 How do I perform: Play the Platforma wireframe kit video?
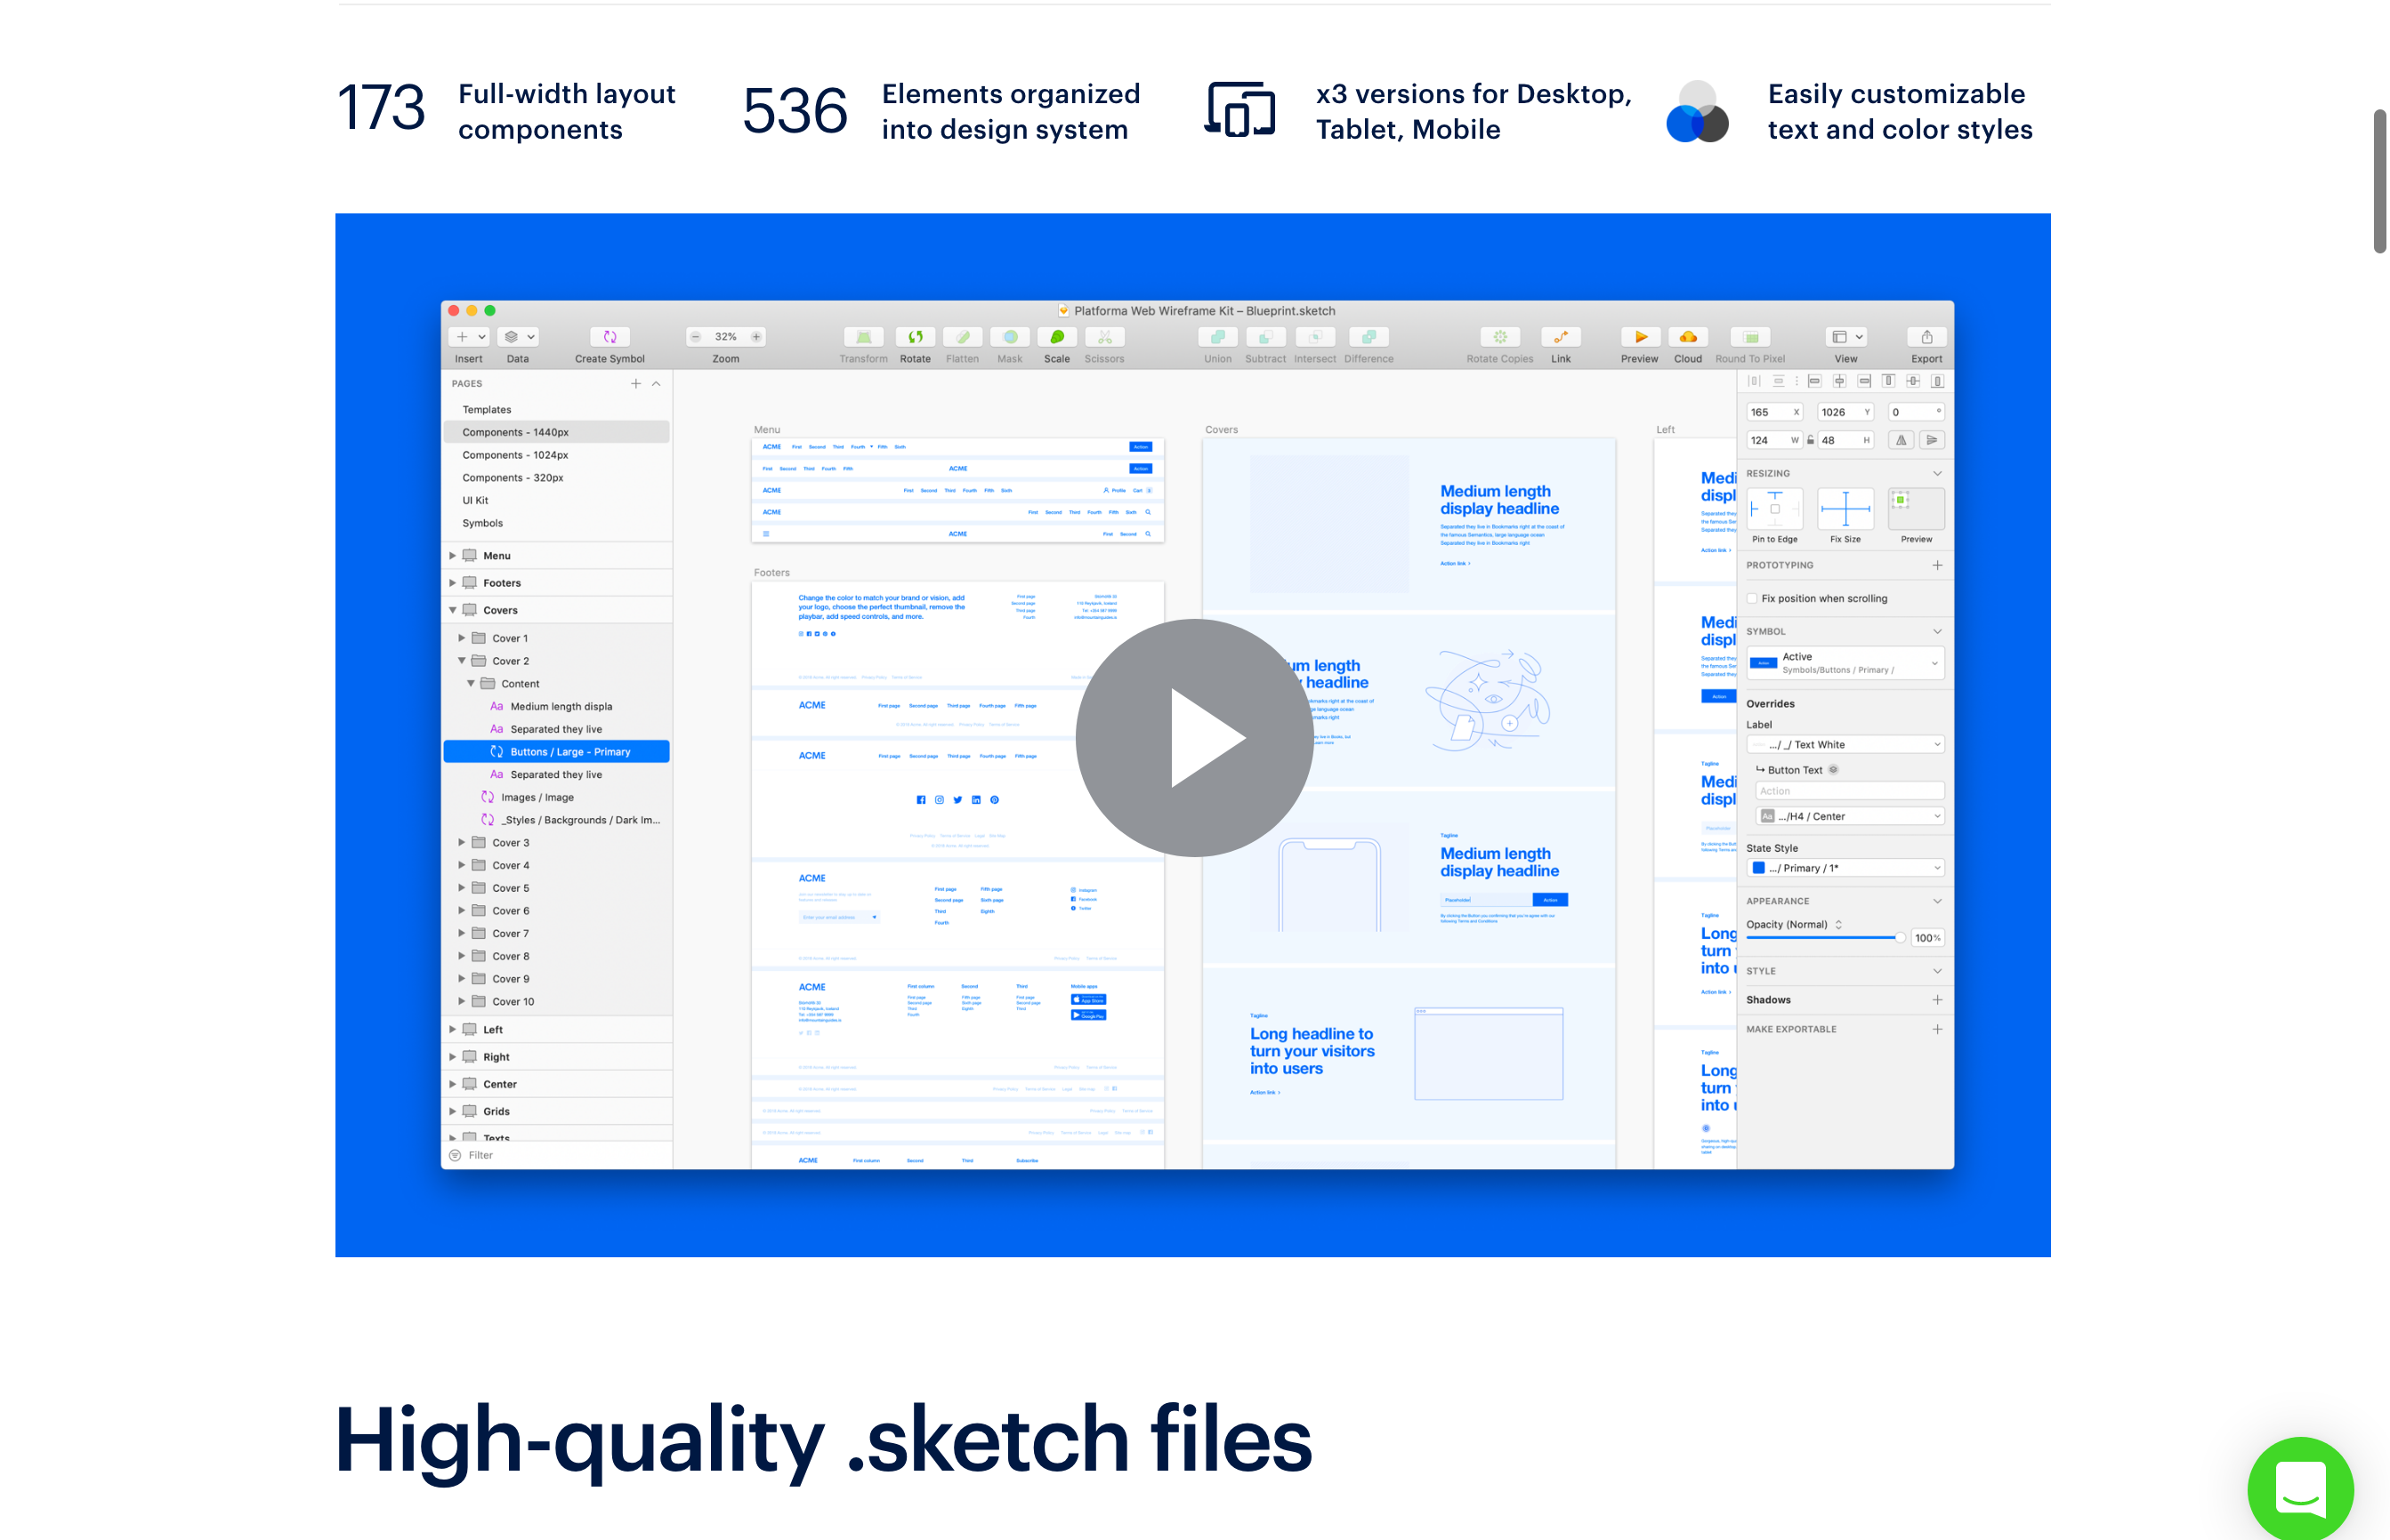(1193, 737)
